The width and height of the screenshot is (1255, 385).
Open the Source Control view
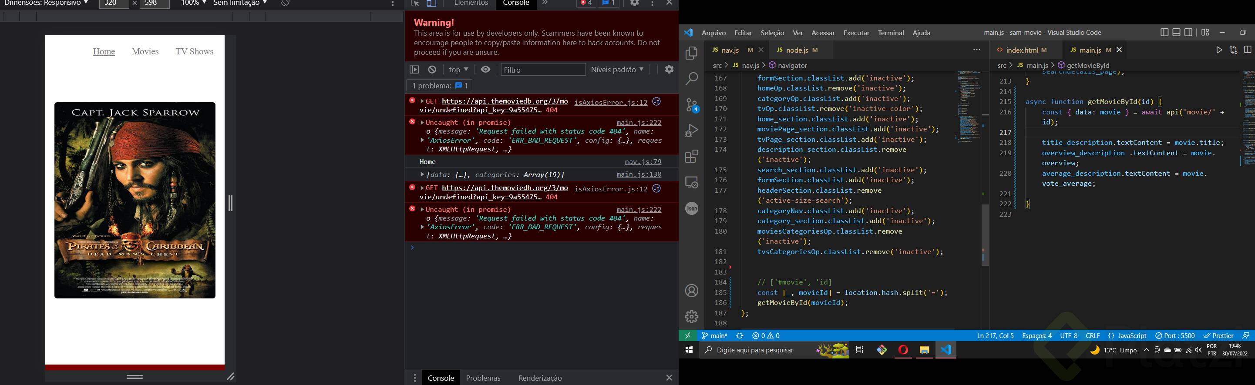click(x=691, y=105)
